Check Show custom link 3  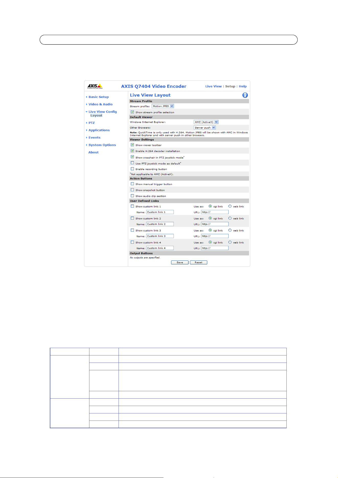click(132, 230)
